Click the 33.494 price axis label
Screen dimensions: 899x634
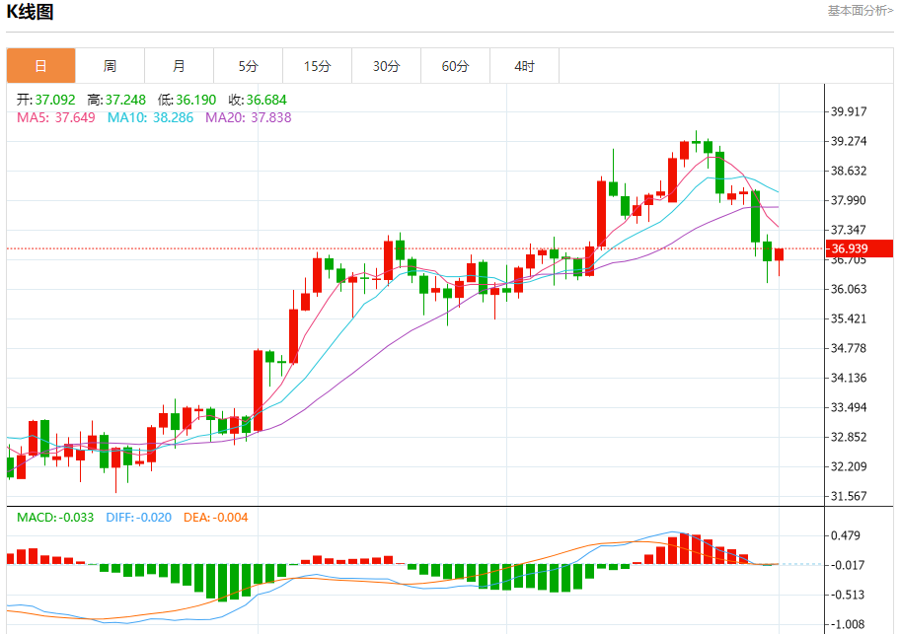click(849, 407)
